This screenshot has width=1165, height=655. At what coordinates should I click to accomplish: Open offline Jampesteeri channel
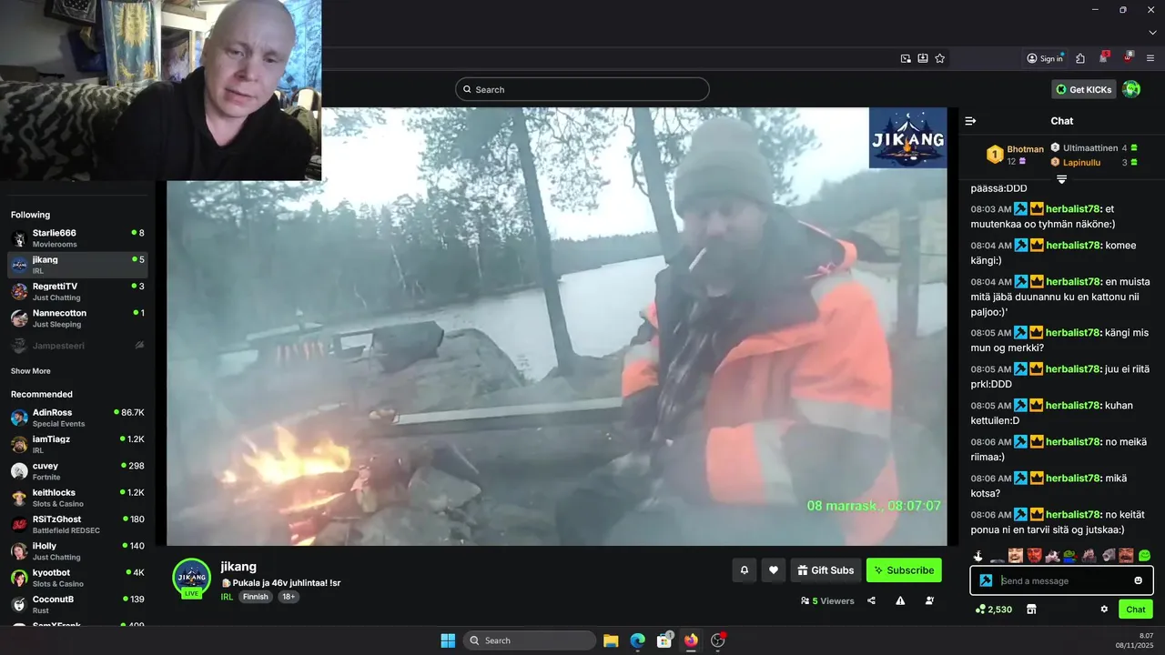pos(77,346)
